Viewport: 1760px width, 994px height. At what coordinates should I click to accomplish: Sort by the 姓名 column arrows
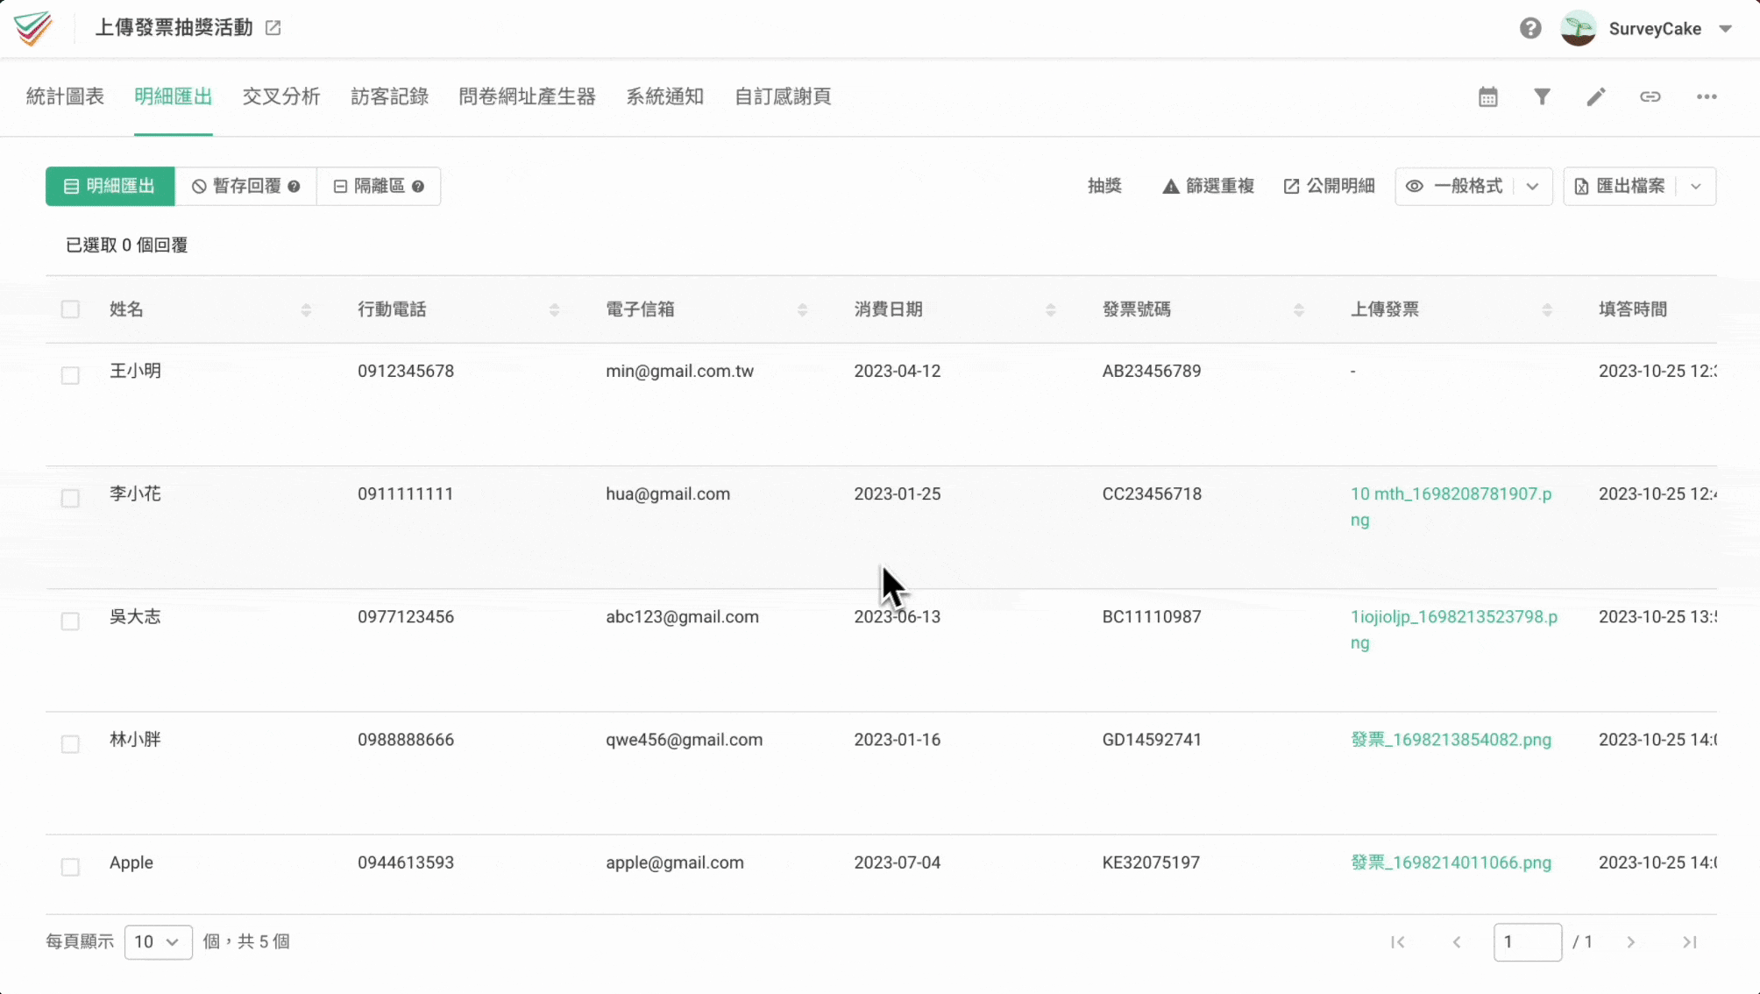tap(306, 310)
